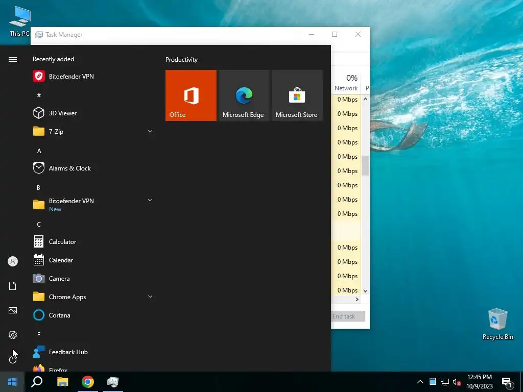Open the Chrome Apps folder
The height and width of the screenshot is (392, 523).
(x=93, y=297)
